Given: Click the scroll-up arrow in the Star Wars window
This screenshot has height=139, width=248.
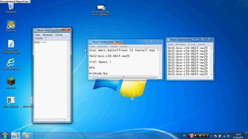Looking at the screenshot, I should (x=160, y=50).
